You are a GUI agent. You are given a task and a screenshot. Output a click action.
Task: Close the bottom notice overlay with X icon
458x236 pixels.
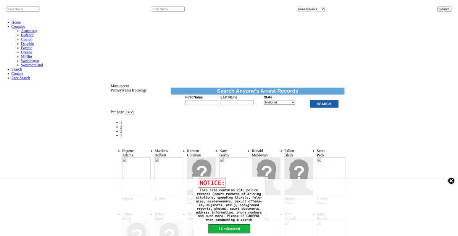click(x=451, y=181)
